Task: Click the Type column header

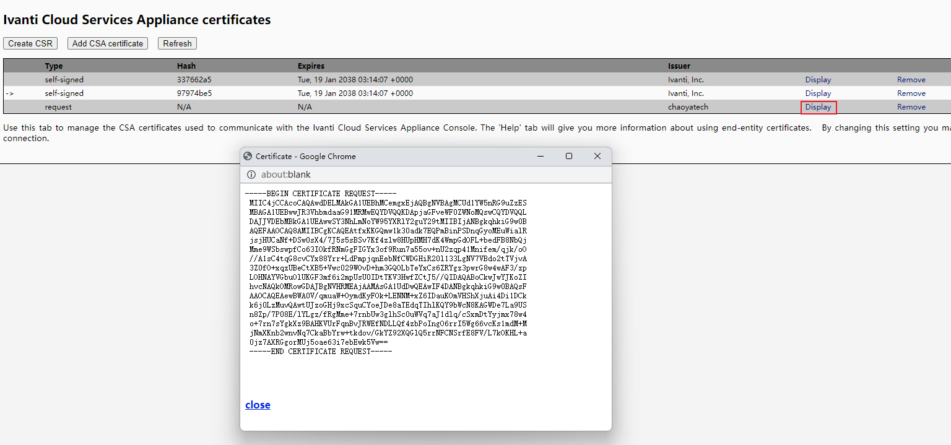Action: 54,66
